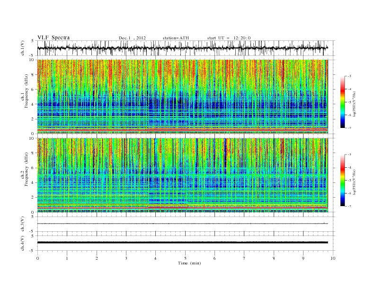
Task: Click the ch.1(V) axis label
Action: pyautogui.click(x=23, y=49)
